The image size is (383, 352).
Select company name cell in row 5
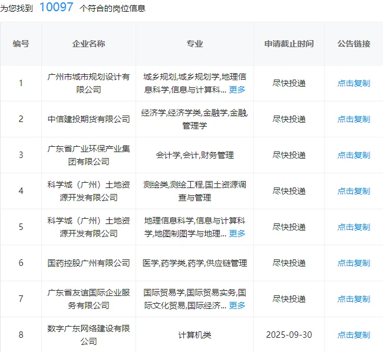(88, 227)
